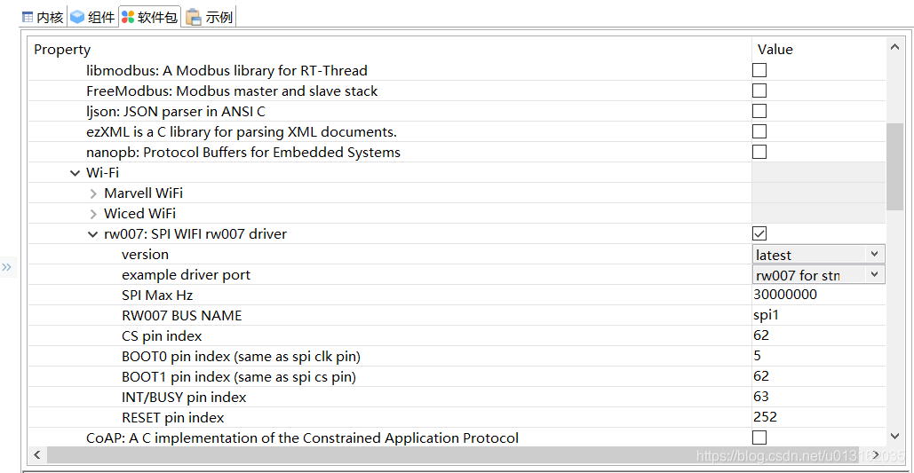The height and width of the screenshot is (473, 914).
Task: Select the BOOT1 pin index label
Action: coord(238,376)
